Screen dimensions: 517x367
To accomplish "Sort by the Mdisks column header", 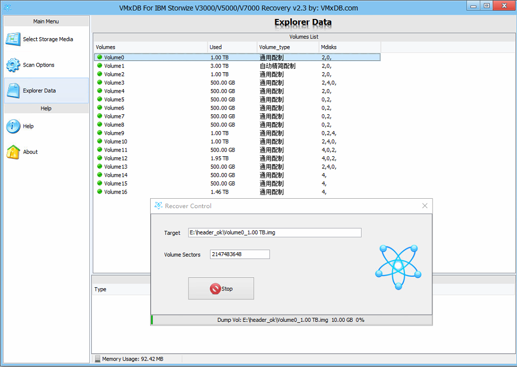I will pos(350,47).
